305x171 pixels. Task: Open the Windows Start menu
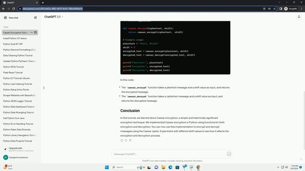107,167
